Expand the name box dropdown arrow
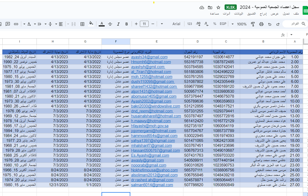 click(x=291, y=35)
